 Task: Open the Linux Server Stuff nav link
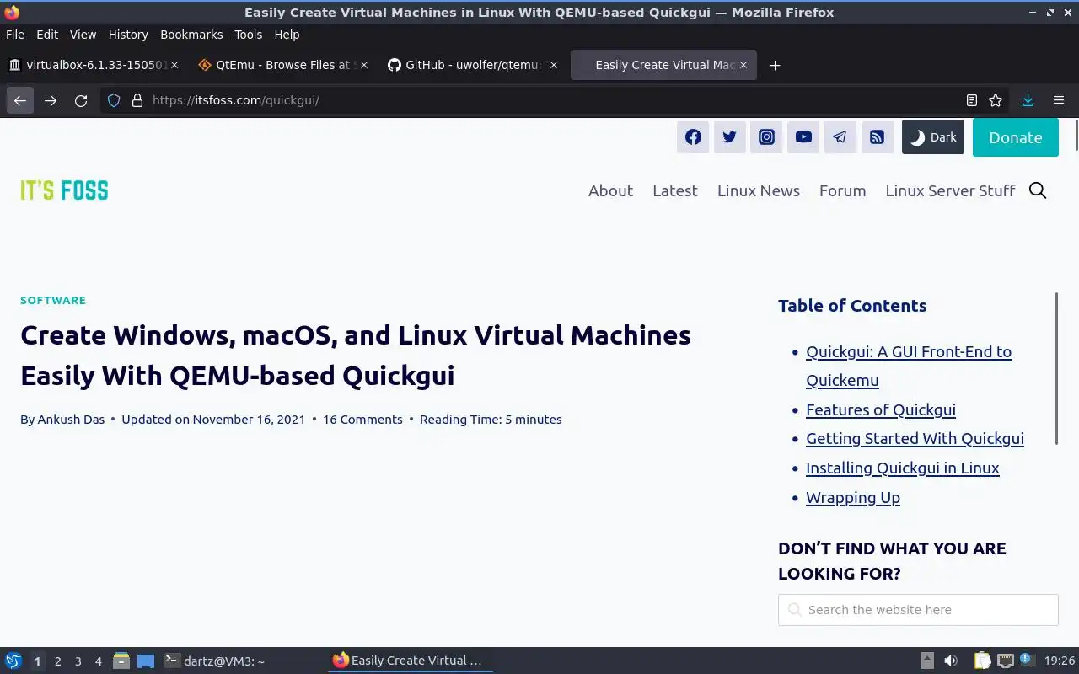point(950,190)
